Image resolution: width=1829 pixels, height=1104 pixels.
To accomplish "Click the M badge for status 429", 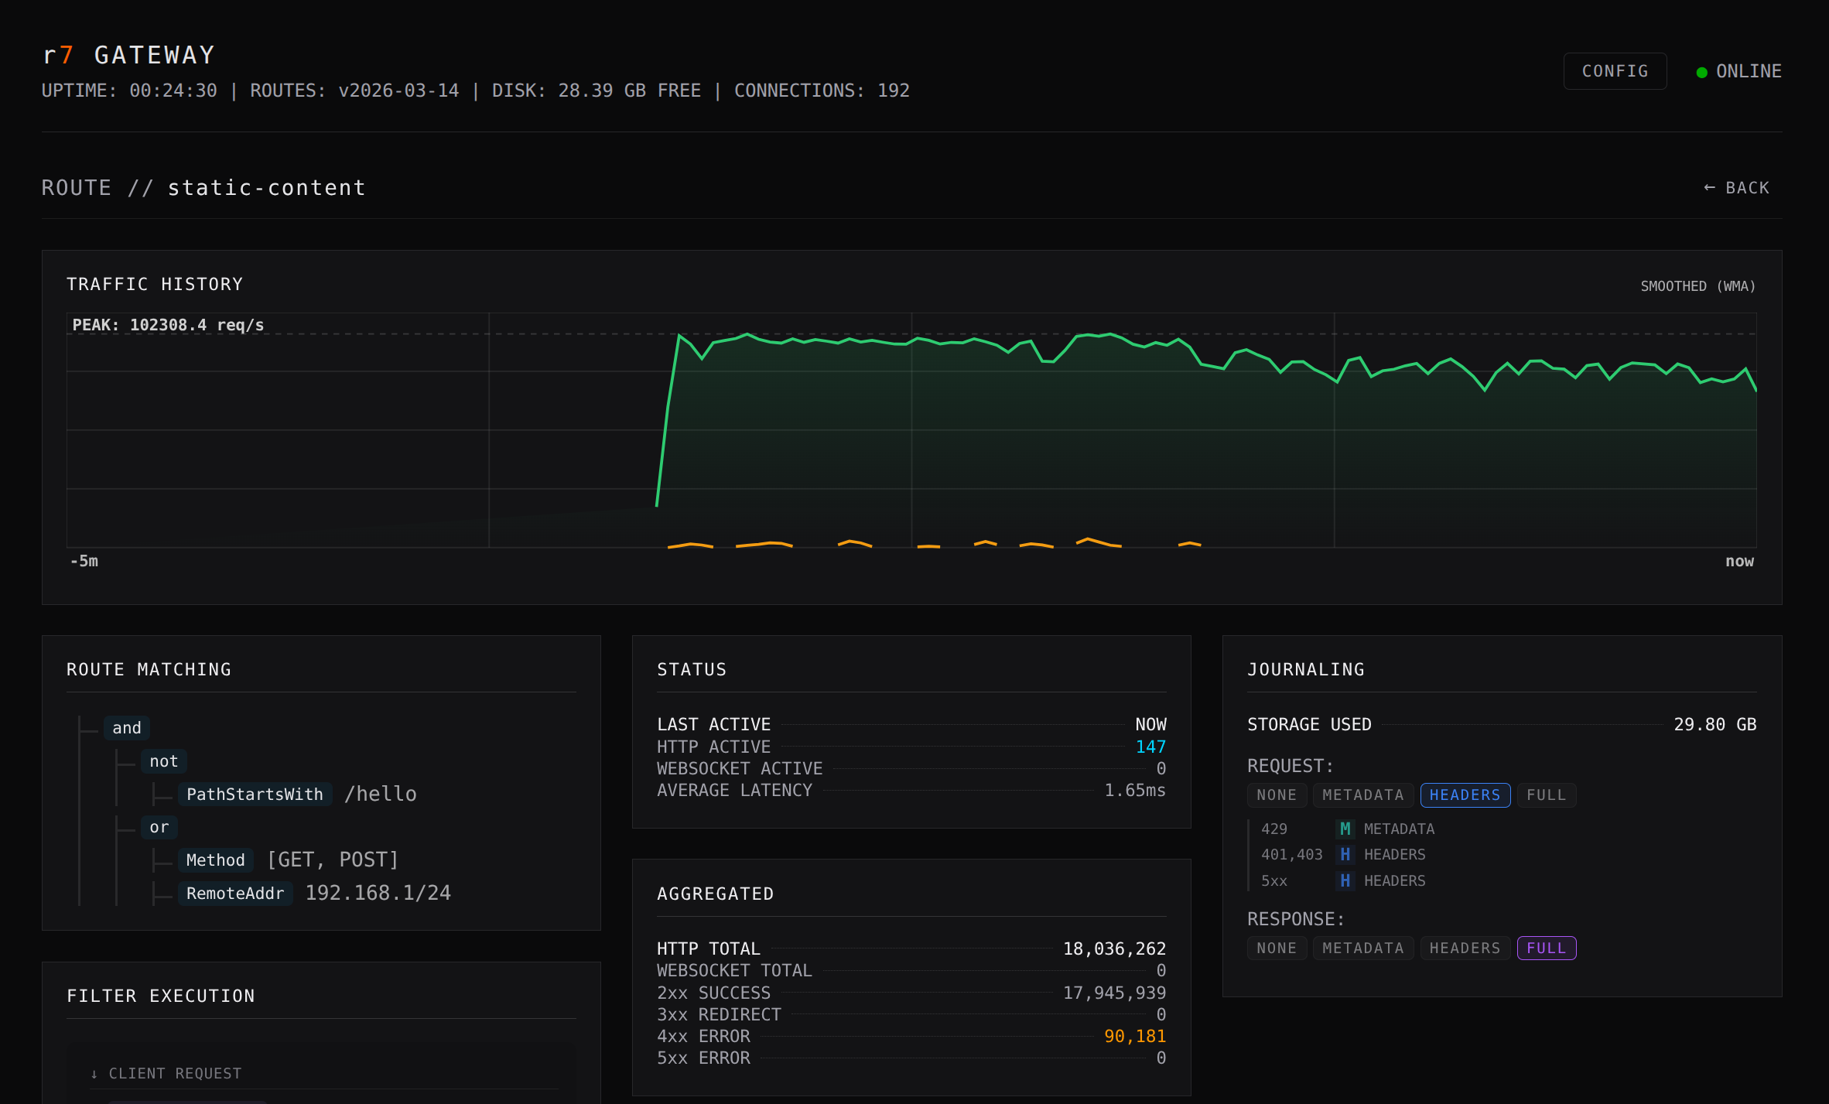I will pyautogui.click(x=1345, y=829).
